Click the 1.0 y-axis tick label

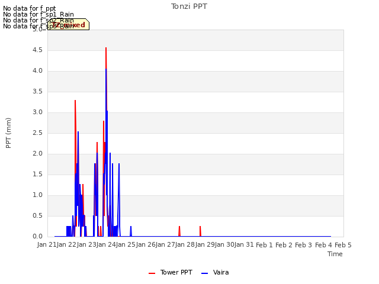pos(37,195)
